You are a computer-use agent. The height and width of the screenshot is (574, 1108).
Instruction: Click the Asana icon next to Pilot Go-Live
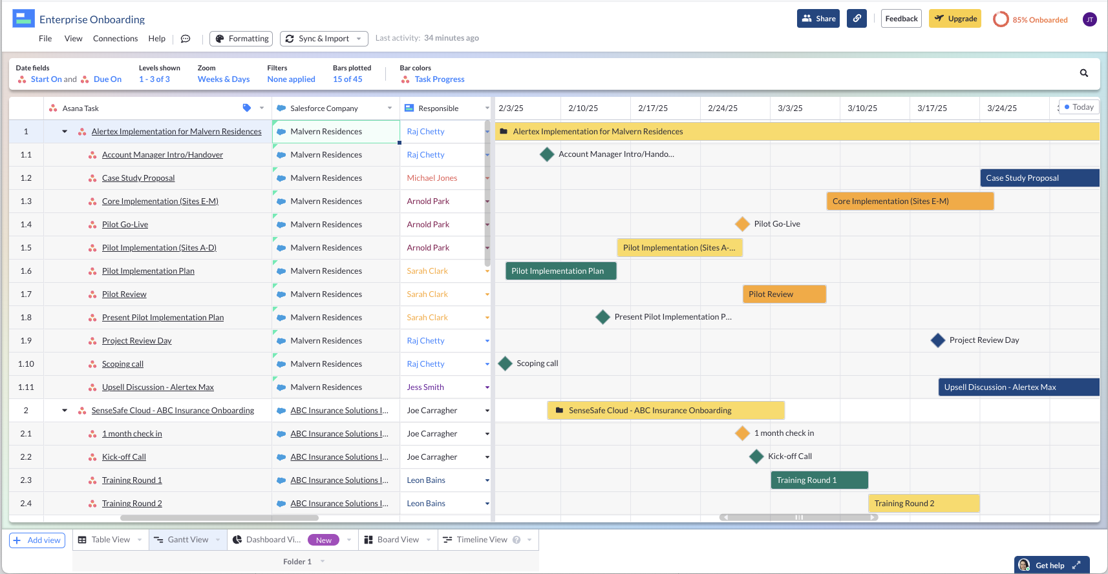point(92,225)
